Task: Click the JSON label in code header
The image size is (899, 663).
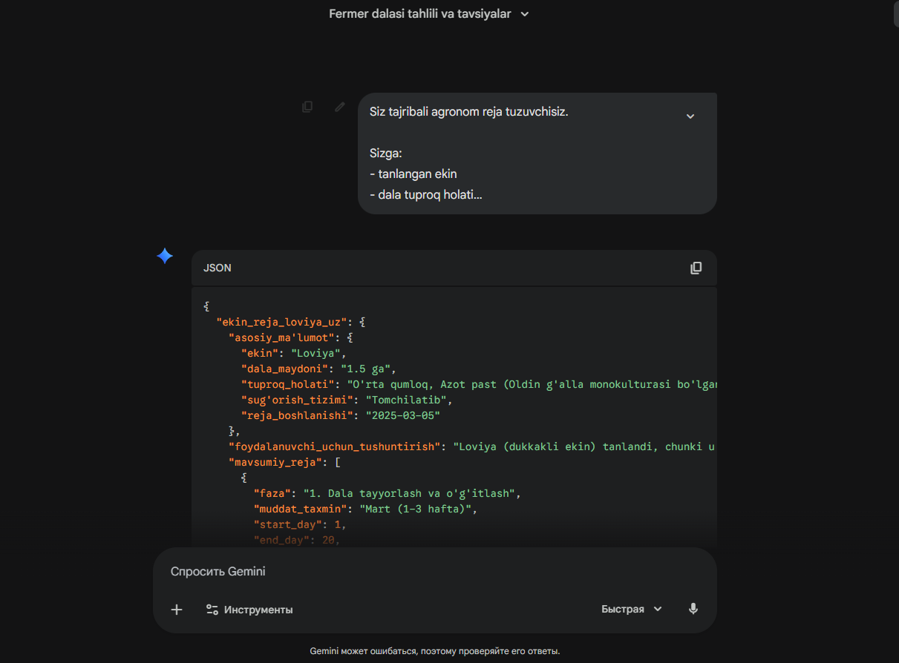Action: (218, 268)
